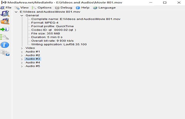The width and height of the screenshot is (185, 119).
Task: Select the Audio #4 tree item
Action: point(33,62)
